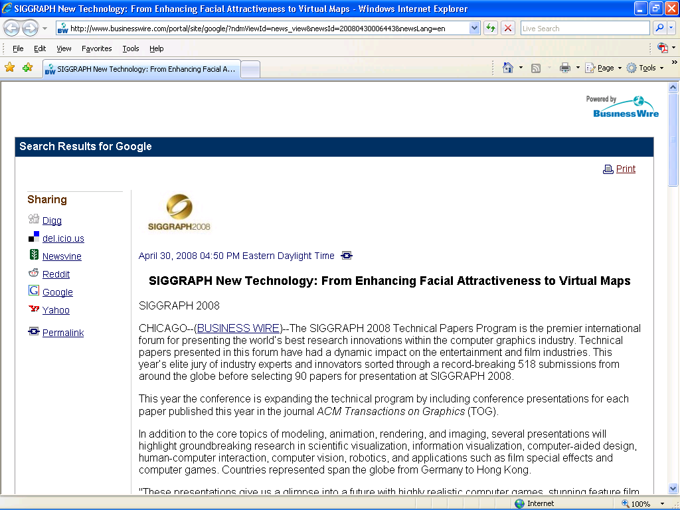Open the Tools gear command bar menu
680x510 pixels.
tap(645, 68)
